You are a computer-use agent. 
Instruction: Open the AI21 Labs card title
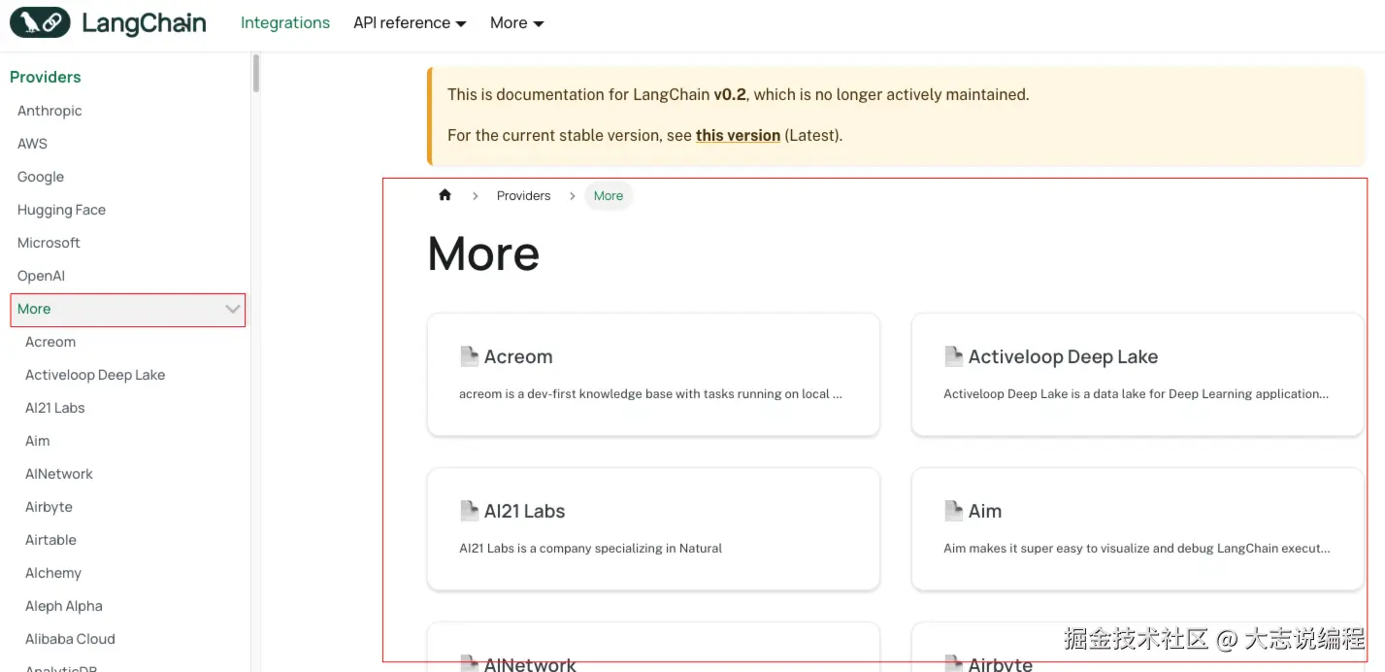point(524,511)
